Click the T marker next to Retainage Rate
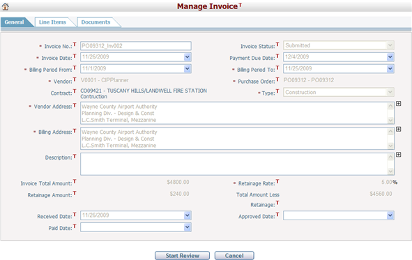 [x=277, y=181]
